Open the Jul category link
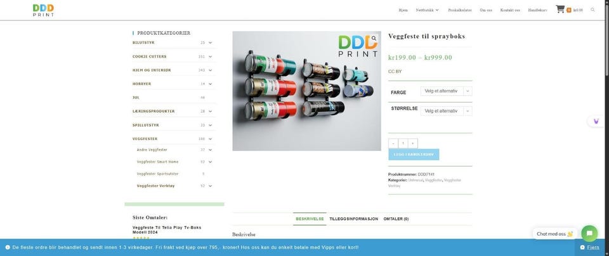Screen dimensions: 609x256 (136, 98)
